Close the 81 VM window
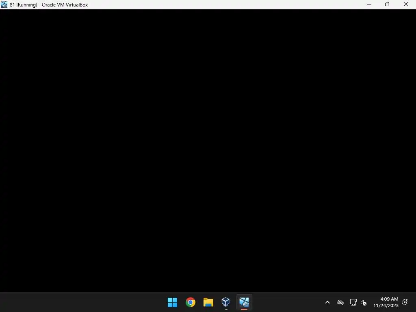This screenshot has height=312, width=416. 406,4
